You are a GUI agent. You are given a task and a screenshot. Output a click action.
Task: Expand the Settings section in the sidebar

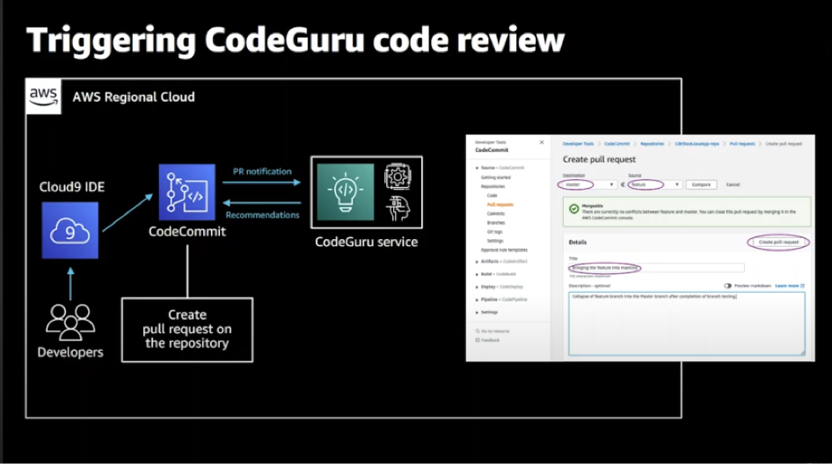coord(477,312)
